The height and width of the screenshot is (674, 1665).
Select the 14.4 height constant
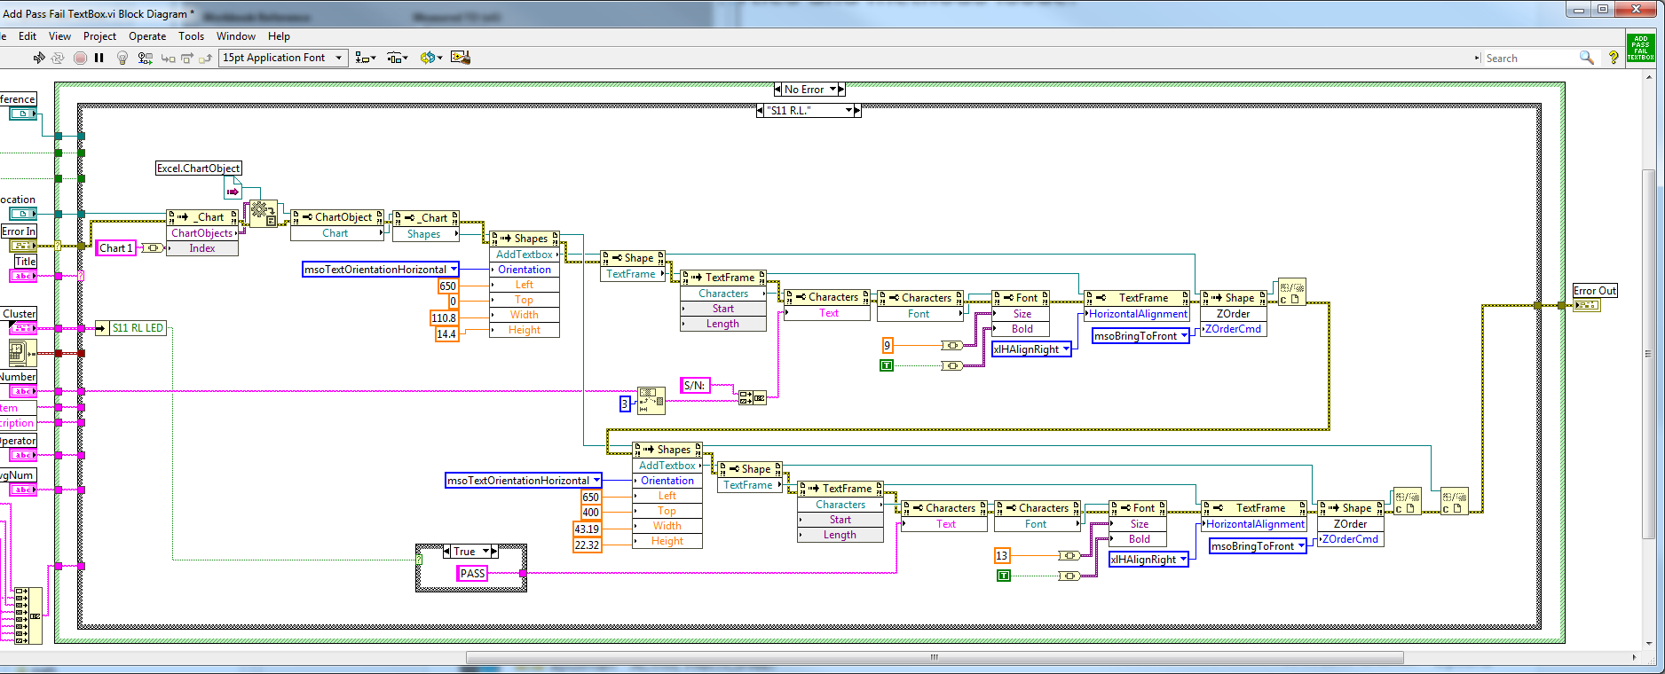[446, 334]
